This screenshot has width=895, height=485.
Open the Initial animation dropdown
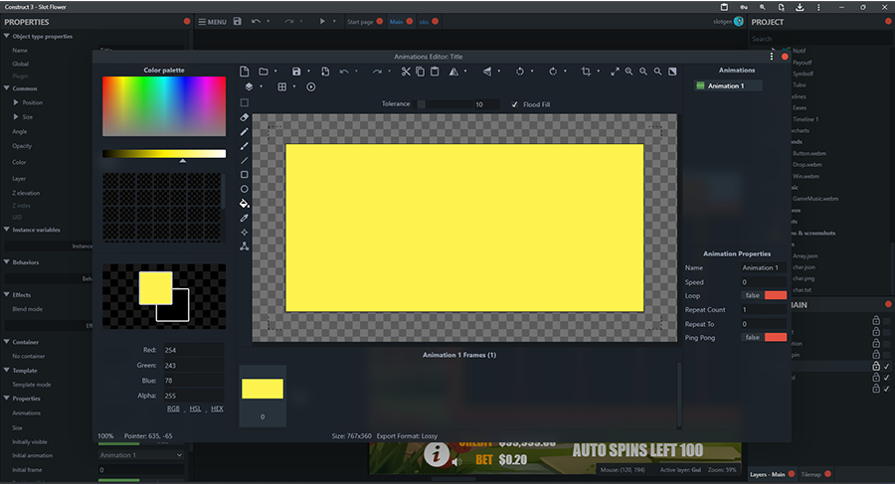click(x=140, y=455)
